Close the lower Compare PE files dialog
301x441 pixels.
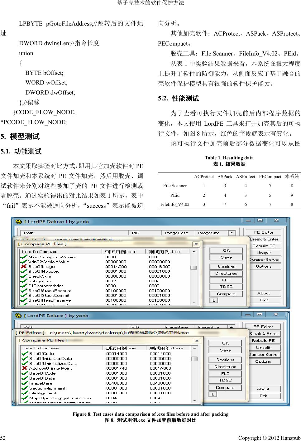coord(196,341)
